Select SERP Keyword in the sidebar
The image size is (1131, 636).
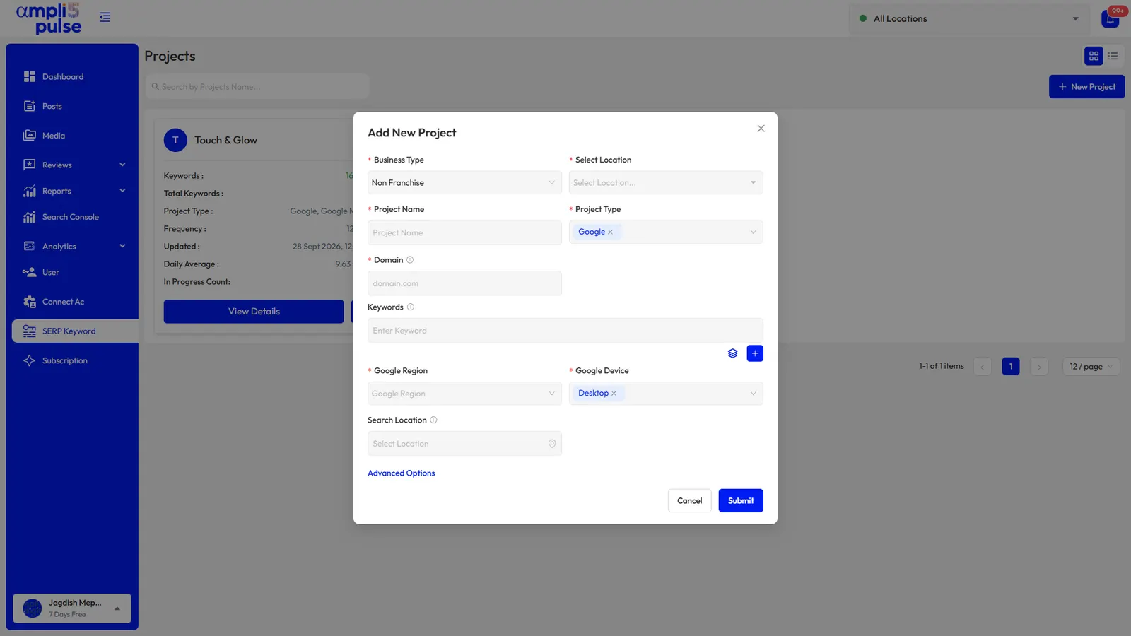coord(75,331)
